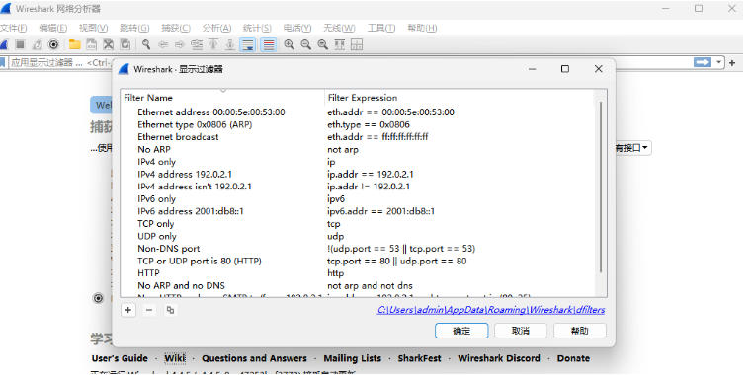Click the open capture file folder icon
Screen dimensions: 753x375
[x=74, y=45]
